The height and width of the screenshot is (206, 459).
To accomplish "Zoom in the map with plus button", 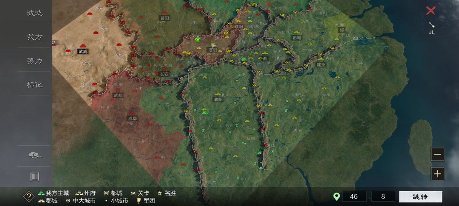I will click(437, 174).
